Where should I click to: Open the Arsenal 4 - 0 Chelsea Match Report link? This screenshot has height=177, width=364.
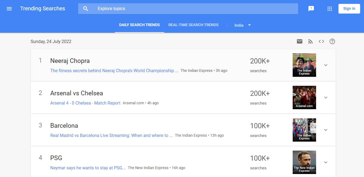(85, 103)
